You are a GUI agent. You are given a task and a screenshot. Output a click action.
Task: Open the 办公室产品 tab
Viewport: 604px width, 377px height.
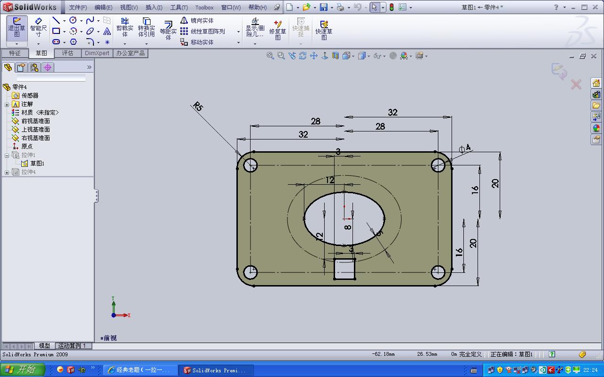[x=131, y=53]
